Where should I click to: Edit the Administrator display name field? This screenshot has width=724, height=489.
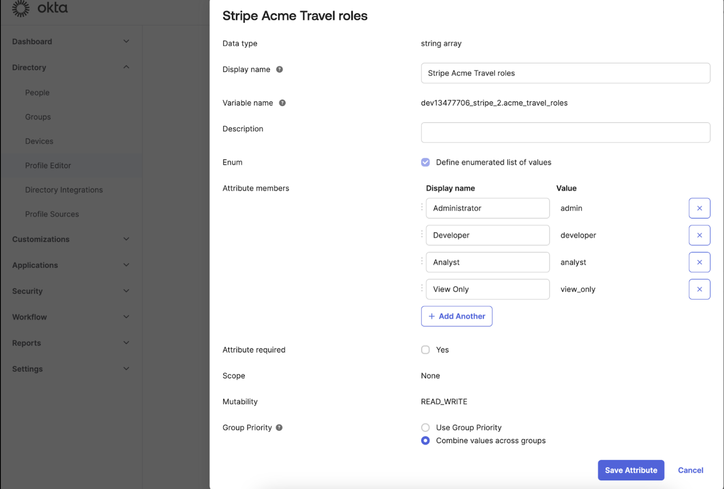point(488,208)
